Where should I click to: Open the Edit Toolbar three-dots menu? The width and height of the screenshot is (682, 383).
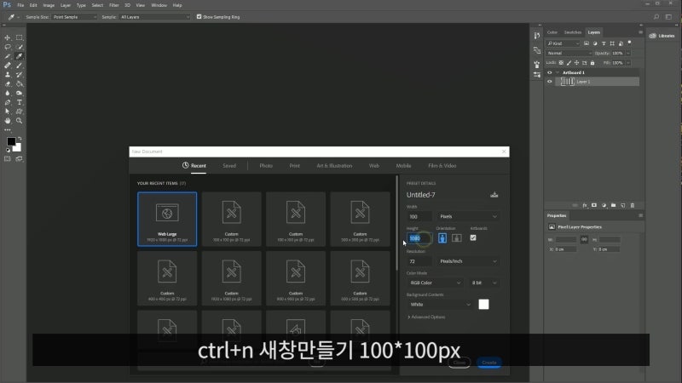[x=8, y=130]
